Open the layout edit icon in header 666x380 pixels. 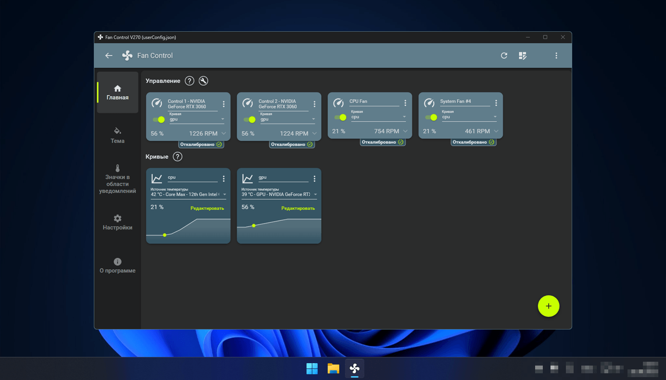click(523, 56)
